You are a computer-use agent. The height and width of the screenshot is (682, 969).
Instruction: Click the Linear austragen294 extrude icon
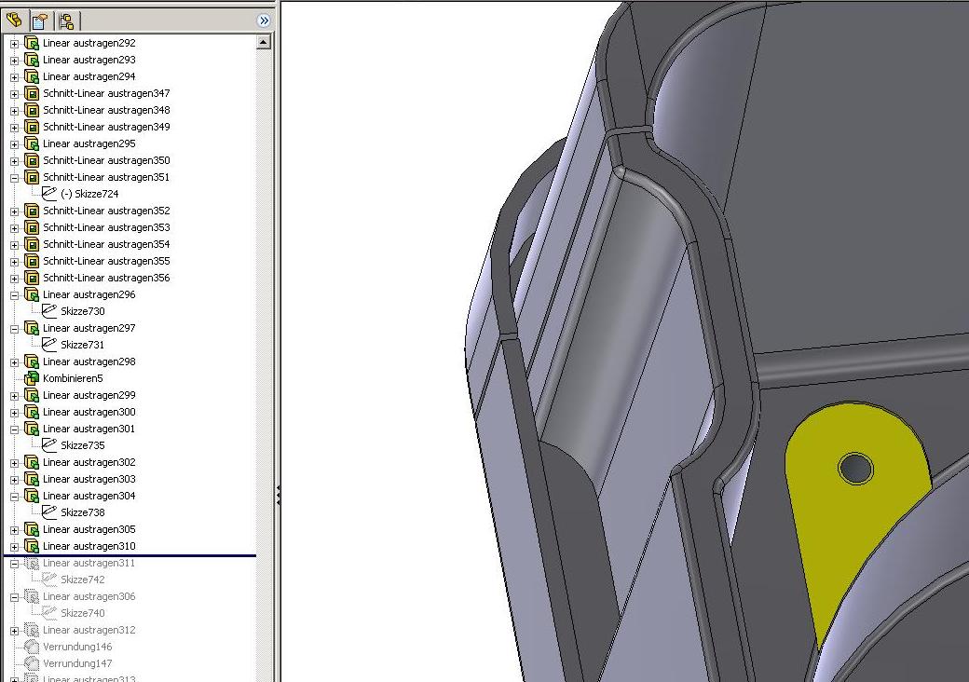pos(32,76)
